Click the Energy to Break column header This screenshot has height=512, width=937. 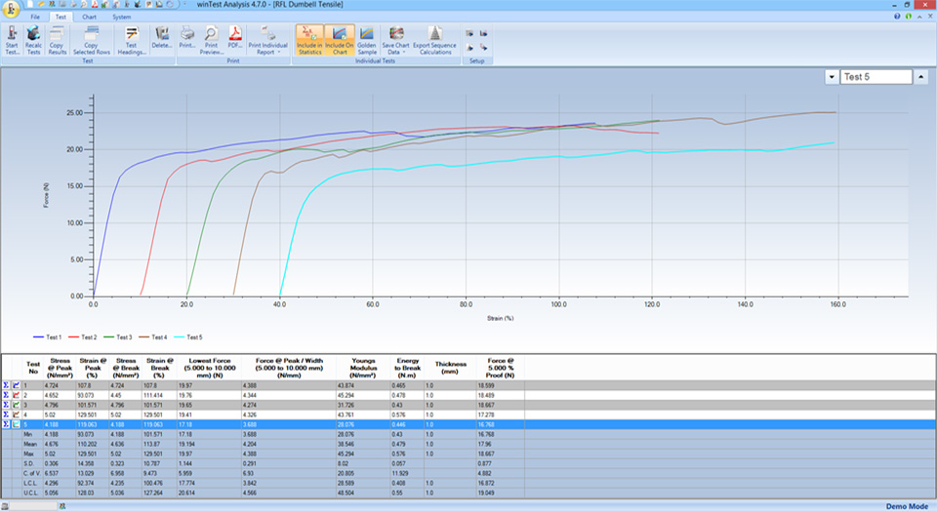pos(407,369)
